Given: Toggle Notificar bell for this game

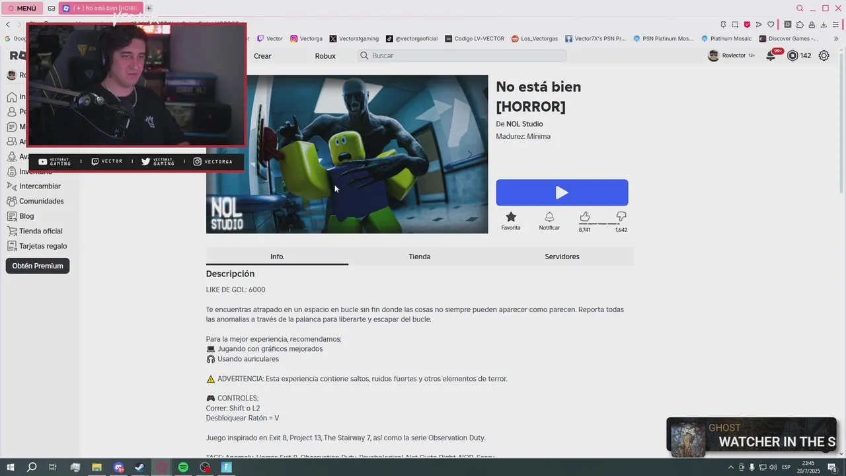Looking at the screenshot, I should [549, 221].
